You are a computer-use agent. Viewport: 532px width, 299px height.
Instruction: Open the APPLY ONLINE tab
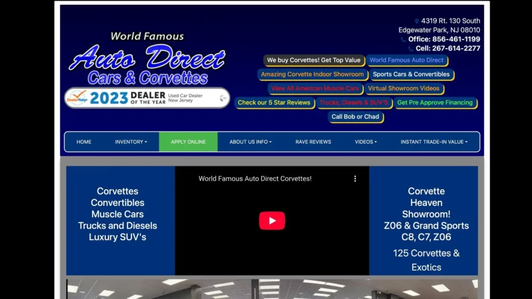(188, 142)
